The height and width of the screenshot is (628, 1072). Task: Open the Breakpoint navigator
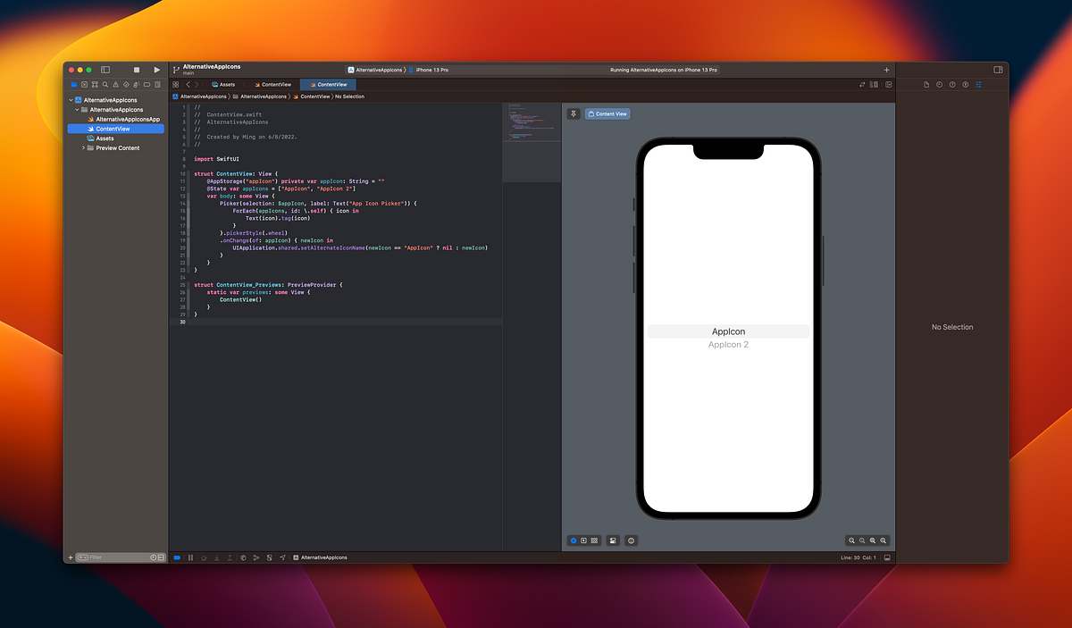coord(147,84)
